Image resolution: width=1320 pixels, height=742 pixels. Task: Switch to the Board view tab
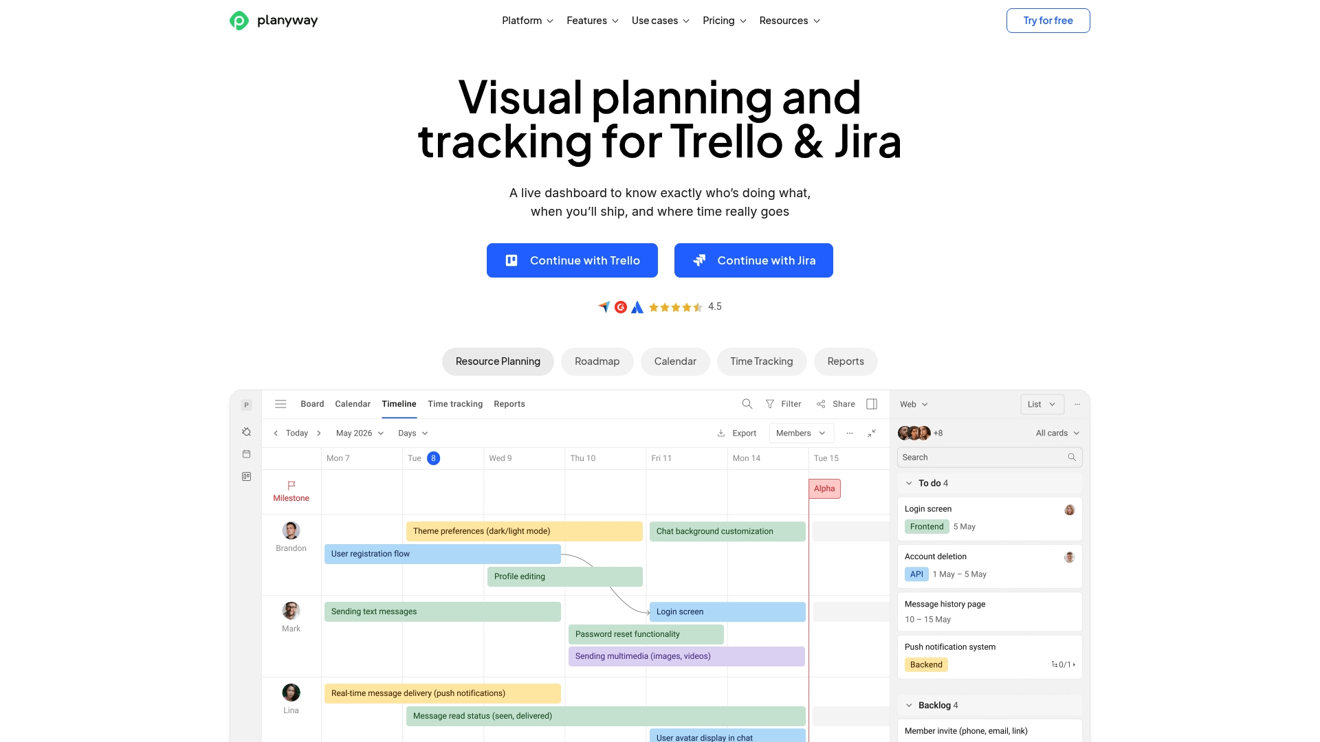pyautogui.click(x=312, y=404)
